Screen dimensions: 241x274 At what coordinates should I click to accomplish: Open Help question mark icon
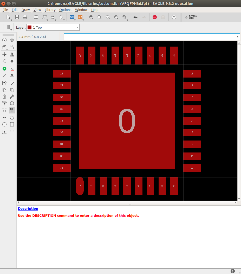click(174, 17)
